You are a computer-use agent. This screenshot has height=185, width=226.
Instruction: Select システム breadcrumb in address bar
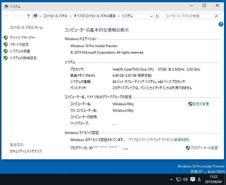127,16
